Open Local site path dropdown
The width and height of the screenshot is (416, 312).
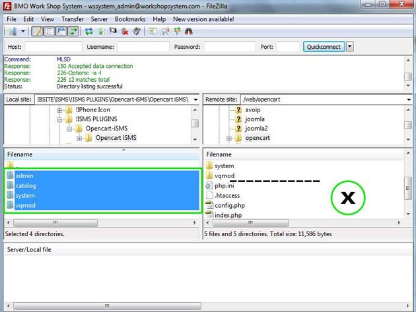(x=195, y=100)
